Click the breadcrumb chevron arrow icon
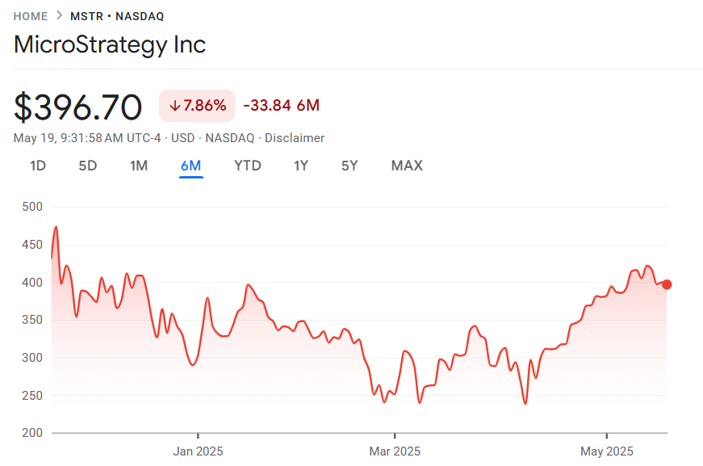Screen dimensions: 703x466 click(59, 16)
